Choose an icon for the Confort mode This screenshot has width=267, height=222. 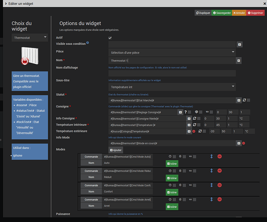point(171,192)
